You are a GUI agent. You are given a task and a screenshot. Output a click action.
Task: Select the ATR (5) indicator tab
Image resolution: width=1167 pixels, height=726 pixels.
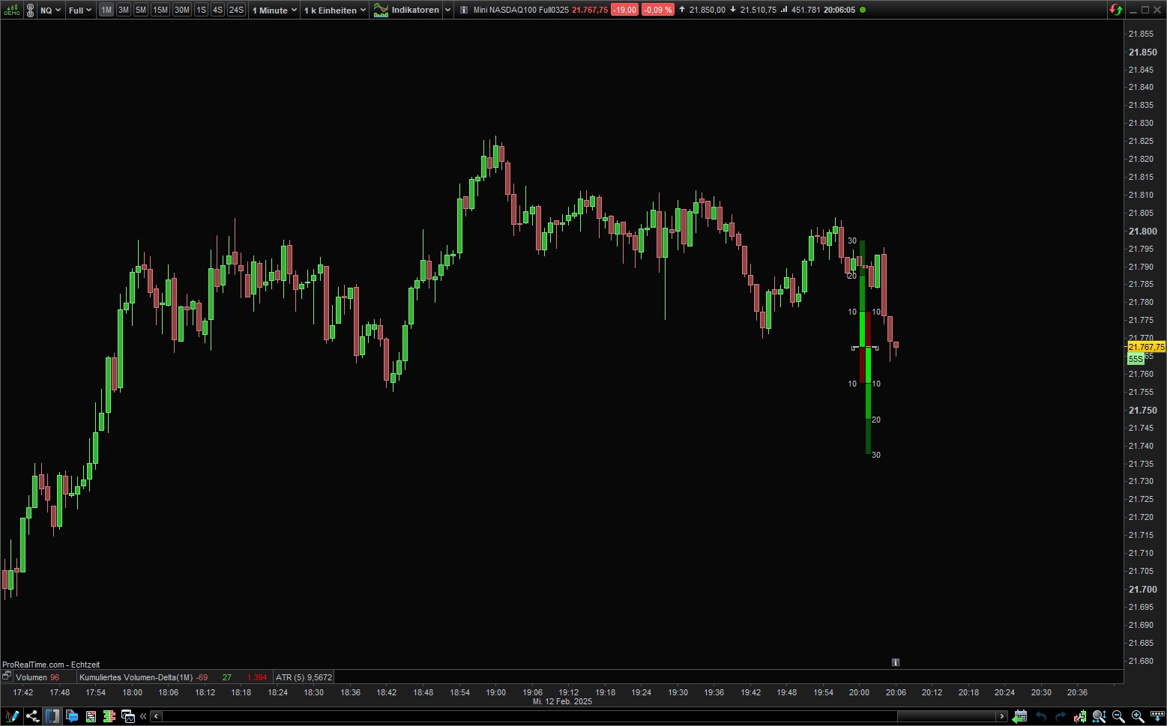[x=304, y=677]
